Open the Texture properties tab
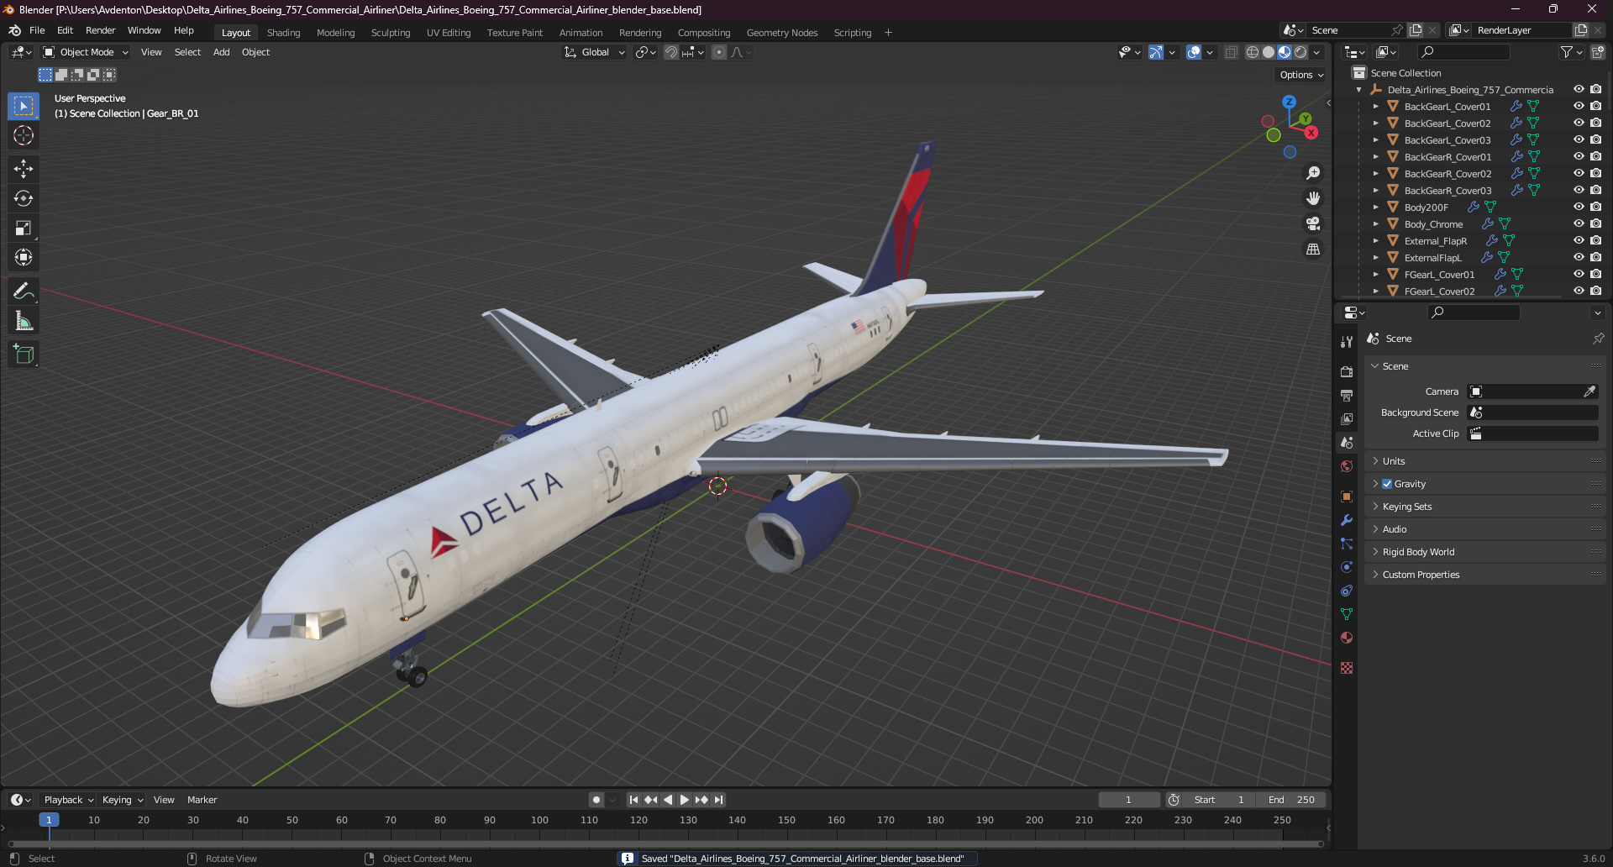 [x=1347, y=668]
